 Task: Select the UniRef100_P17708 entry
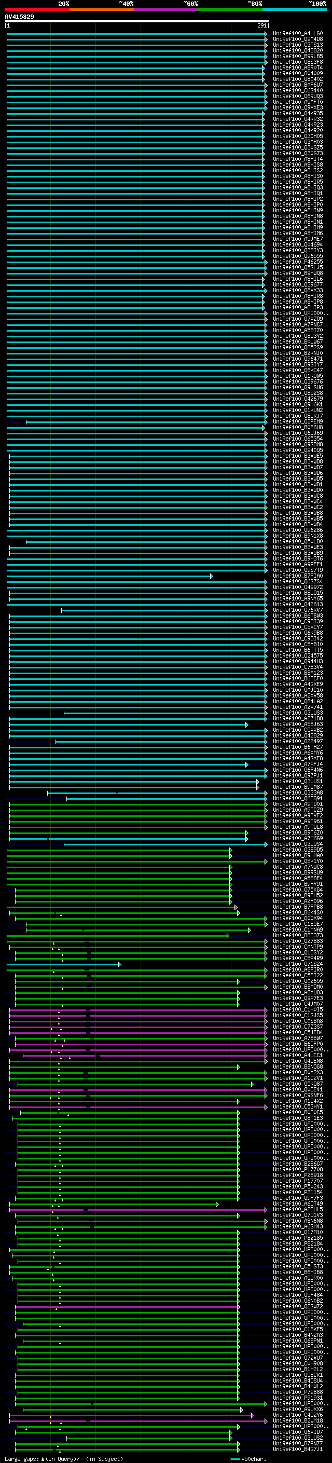pyautogui.click(x=297, y=1170)
